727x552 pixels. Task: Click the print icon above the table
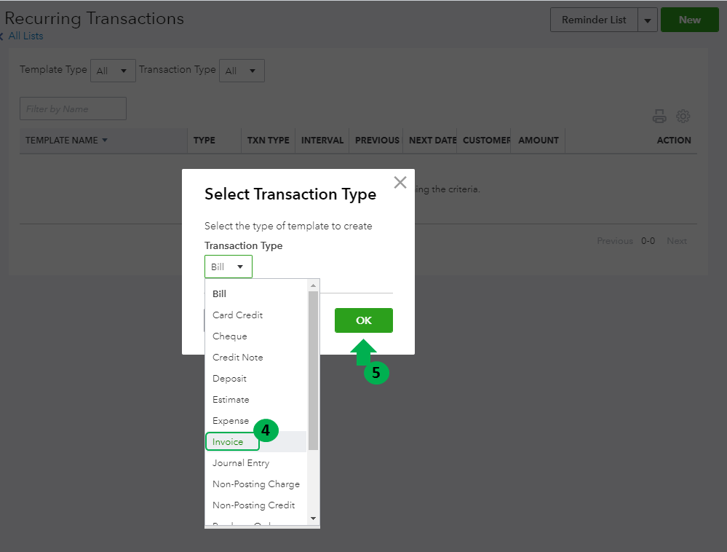tap(659, 116)
